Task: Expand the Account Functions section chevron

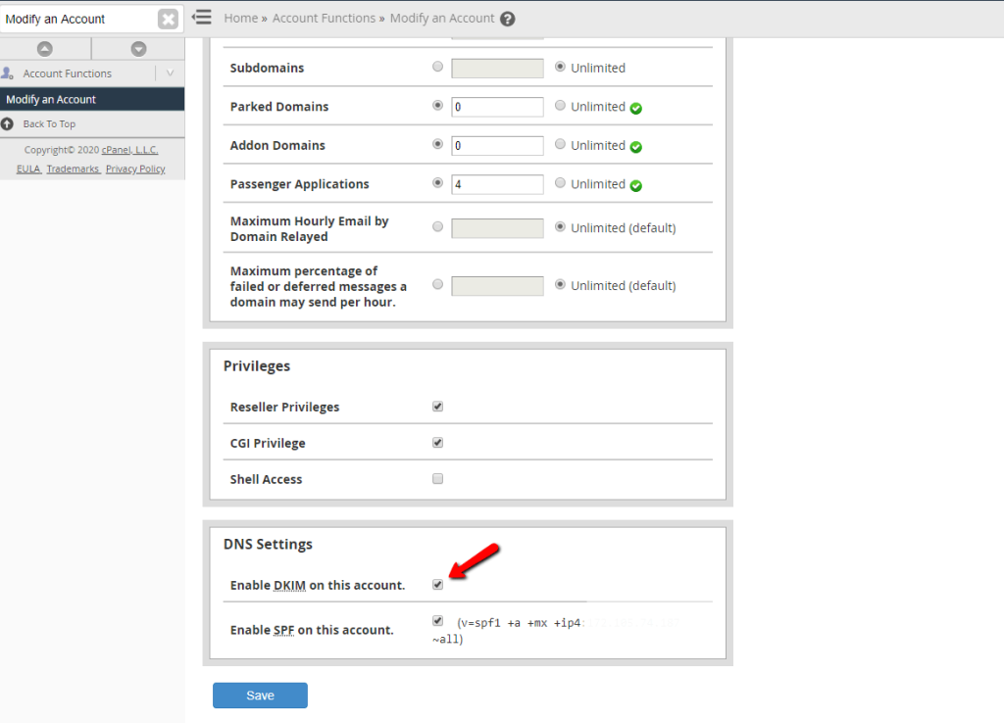Action: (171, 72)
